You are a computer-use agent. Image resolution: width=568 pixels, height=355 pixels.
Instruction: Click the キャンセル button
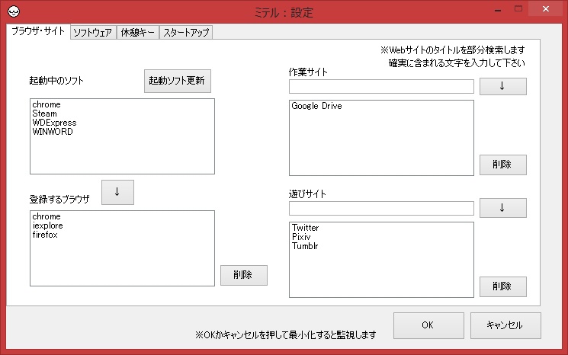tap(505, 325)
